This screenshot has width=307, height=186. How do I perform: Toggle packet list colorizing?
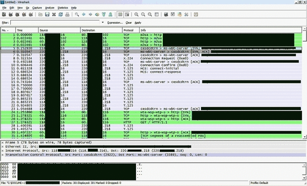[120, 14]
